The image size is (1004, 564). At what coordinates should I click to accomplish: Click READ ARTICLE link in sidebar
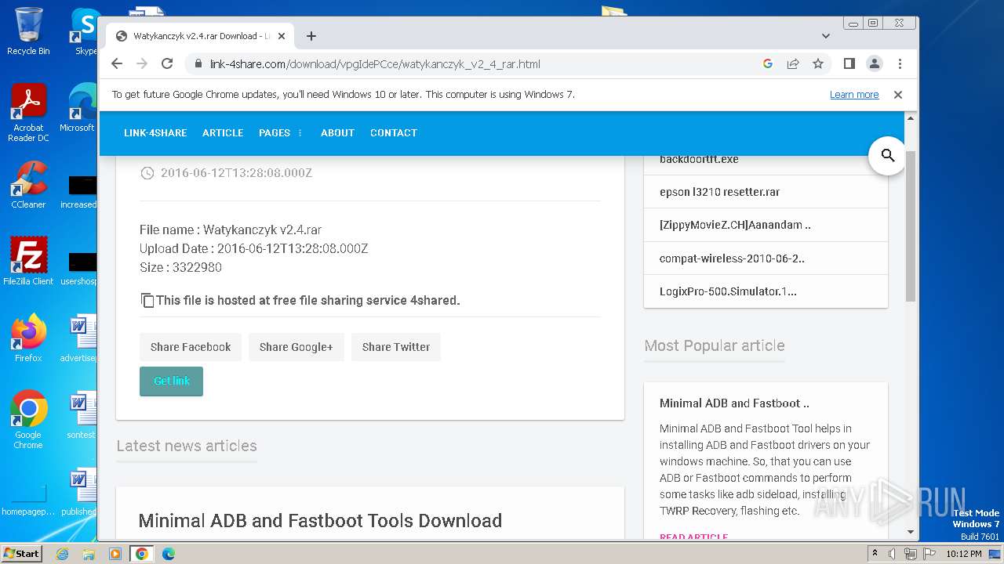693,537
